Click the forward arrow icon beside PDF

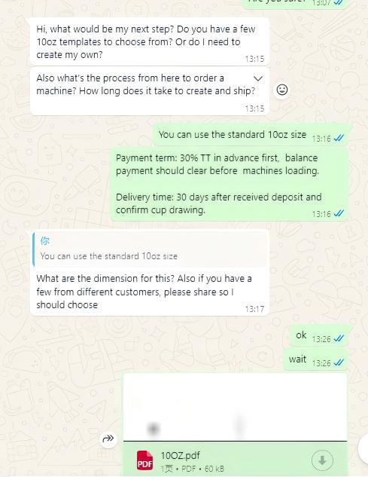tap(108, 439)
